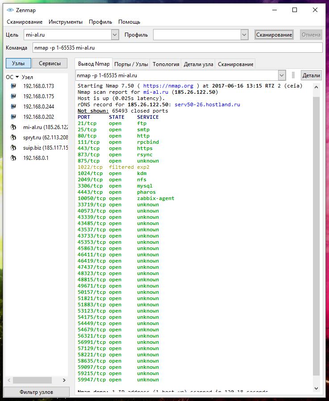Switch to the Топология tab
Viewport: 329px width, 401px height.
(x=166, y=64)
